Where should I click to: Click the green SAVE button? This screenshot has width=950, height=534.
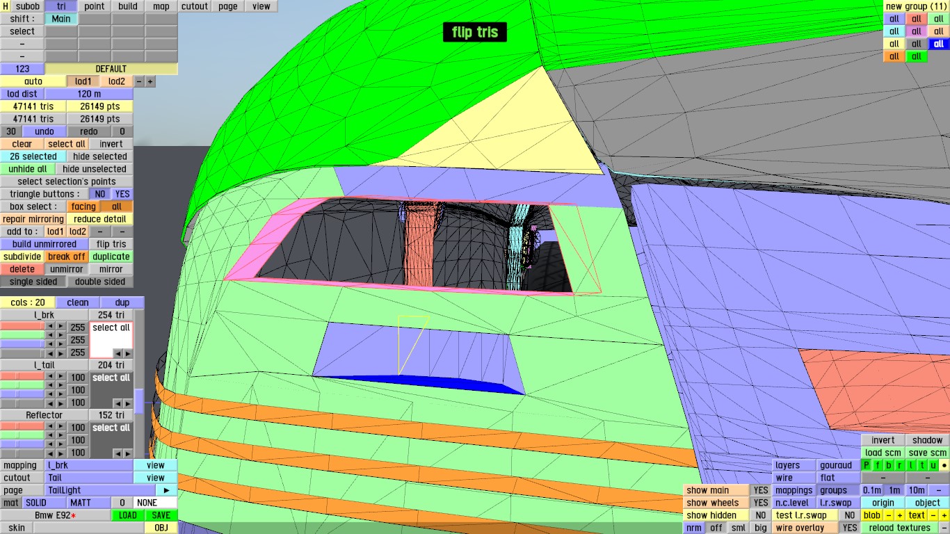point(161,515)
